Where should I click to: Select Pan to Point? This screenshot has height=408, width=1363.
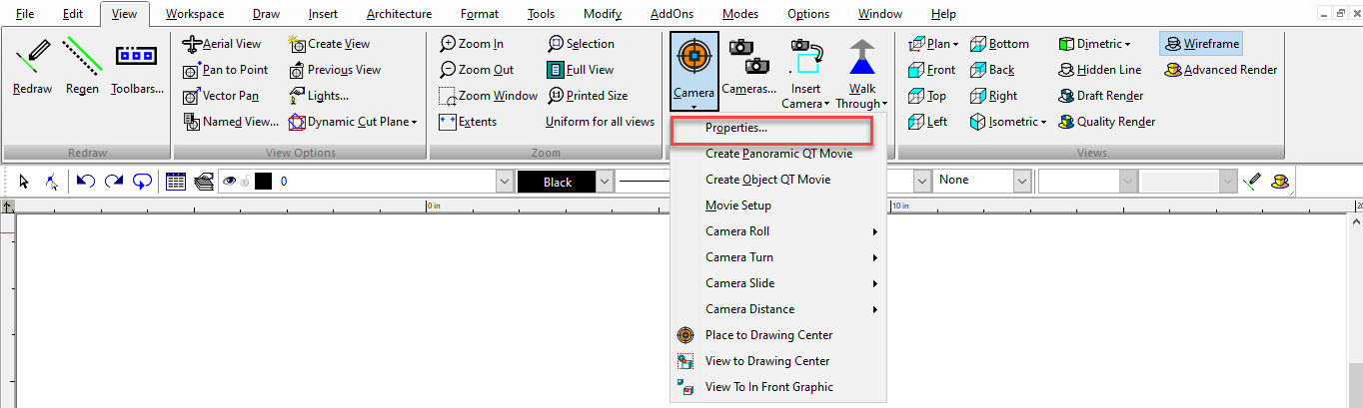coord(227,70)
